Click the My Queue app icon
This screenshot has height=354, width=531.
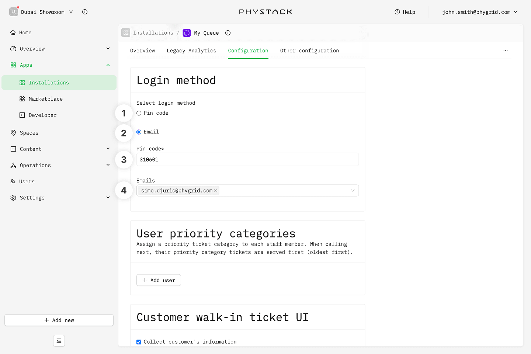click(187, 33)
